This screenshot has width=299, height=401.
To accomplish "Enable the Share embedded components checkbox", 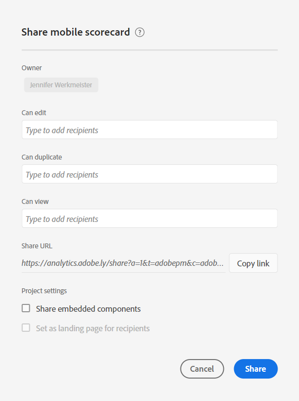I will coord(26,308).
